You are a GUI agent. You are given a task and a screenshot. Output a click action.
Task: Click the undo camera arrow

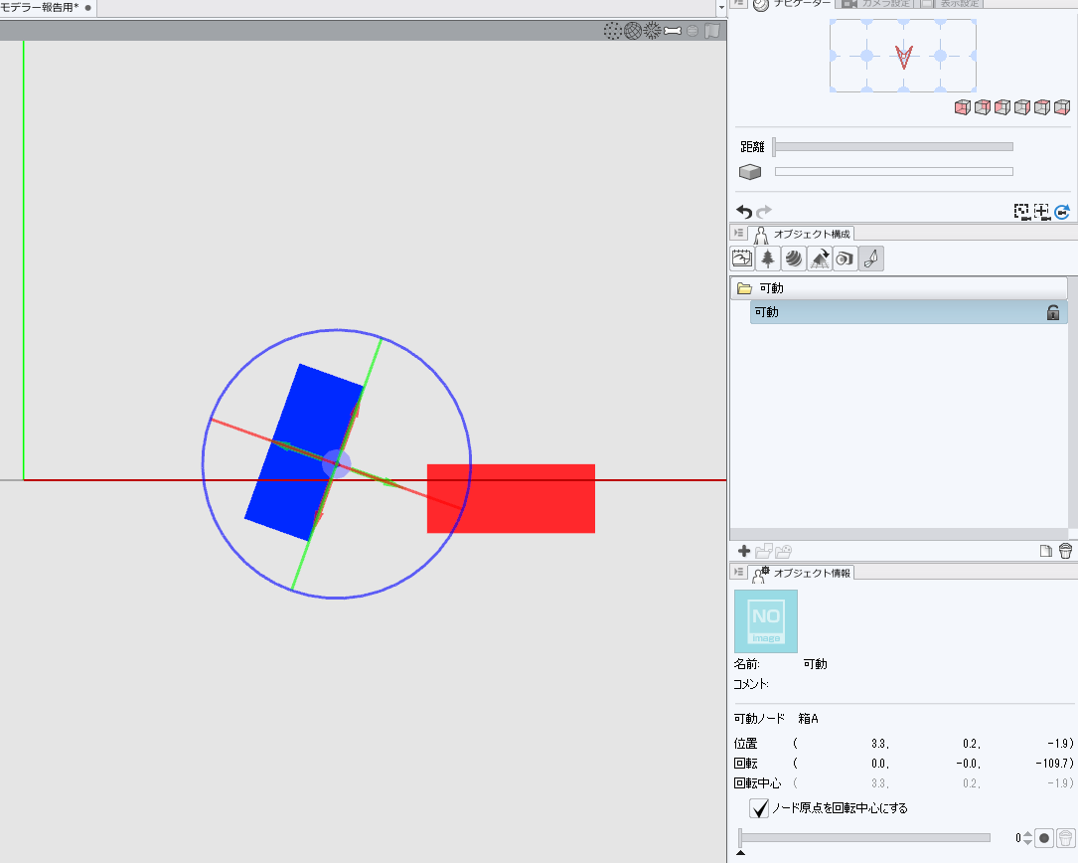coord(744,212)
